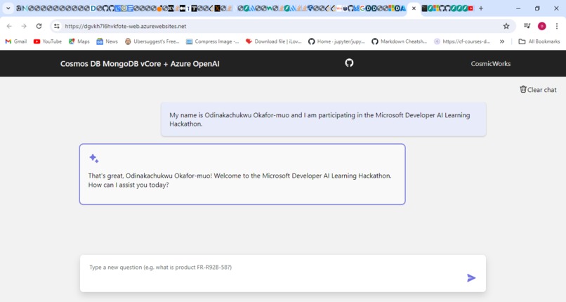The height and width of the screenshot is (302, 566).
Task: Reload the page with the refresh icon
Action: pos(39,26)
